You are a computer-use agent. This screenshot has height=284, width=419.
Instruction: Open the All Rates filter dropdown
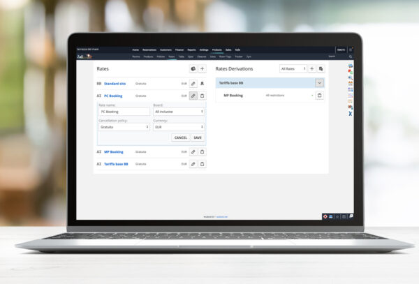click(292, 69)
